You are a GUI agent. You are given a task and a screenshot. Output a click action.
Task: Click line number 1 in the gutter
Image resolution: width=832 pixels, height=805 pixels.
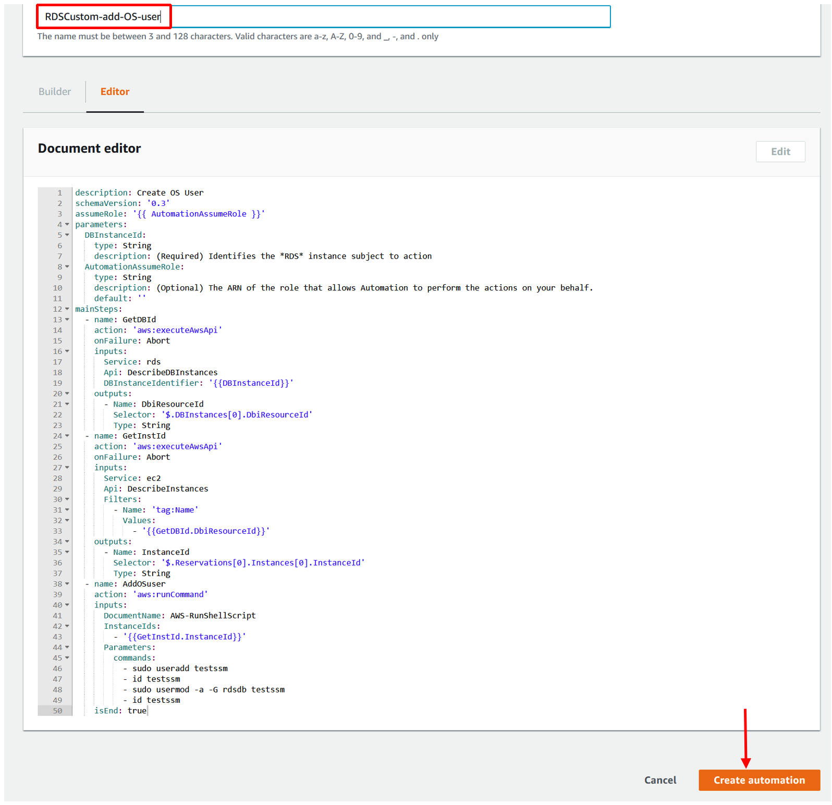coord(59,193)
